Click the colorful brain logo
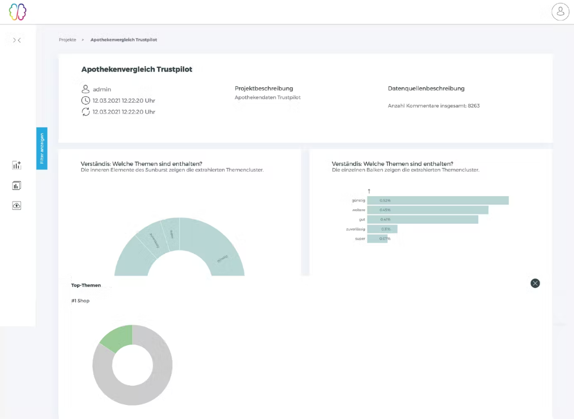The height and width of the screenshot is (419, 574). [x=17, y=12]
